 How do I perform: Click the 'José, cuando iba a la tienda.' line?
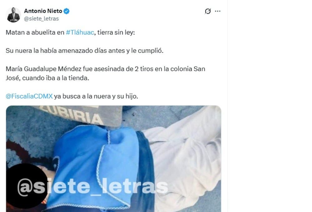pyautogui.click(x=47, y=78)
